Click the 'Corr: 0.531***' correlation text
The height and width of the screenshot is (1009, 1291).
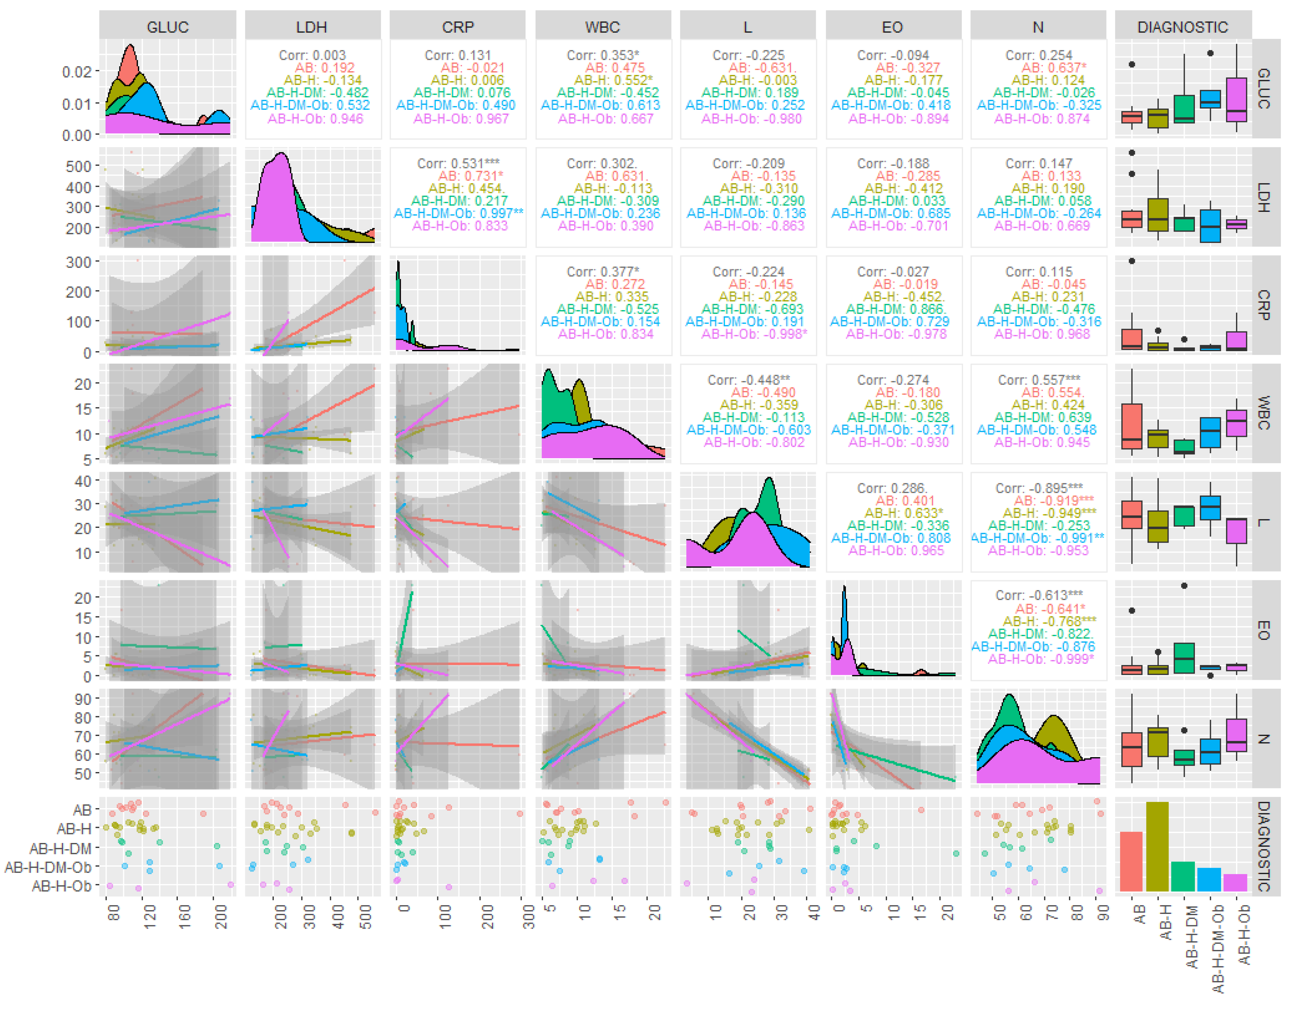458,163
